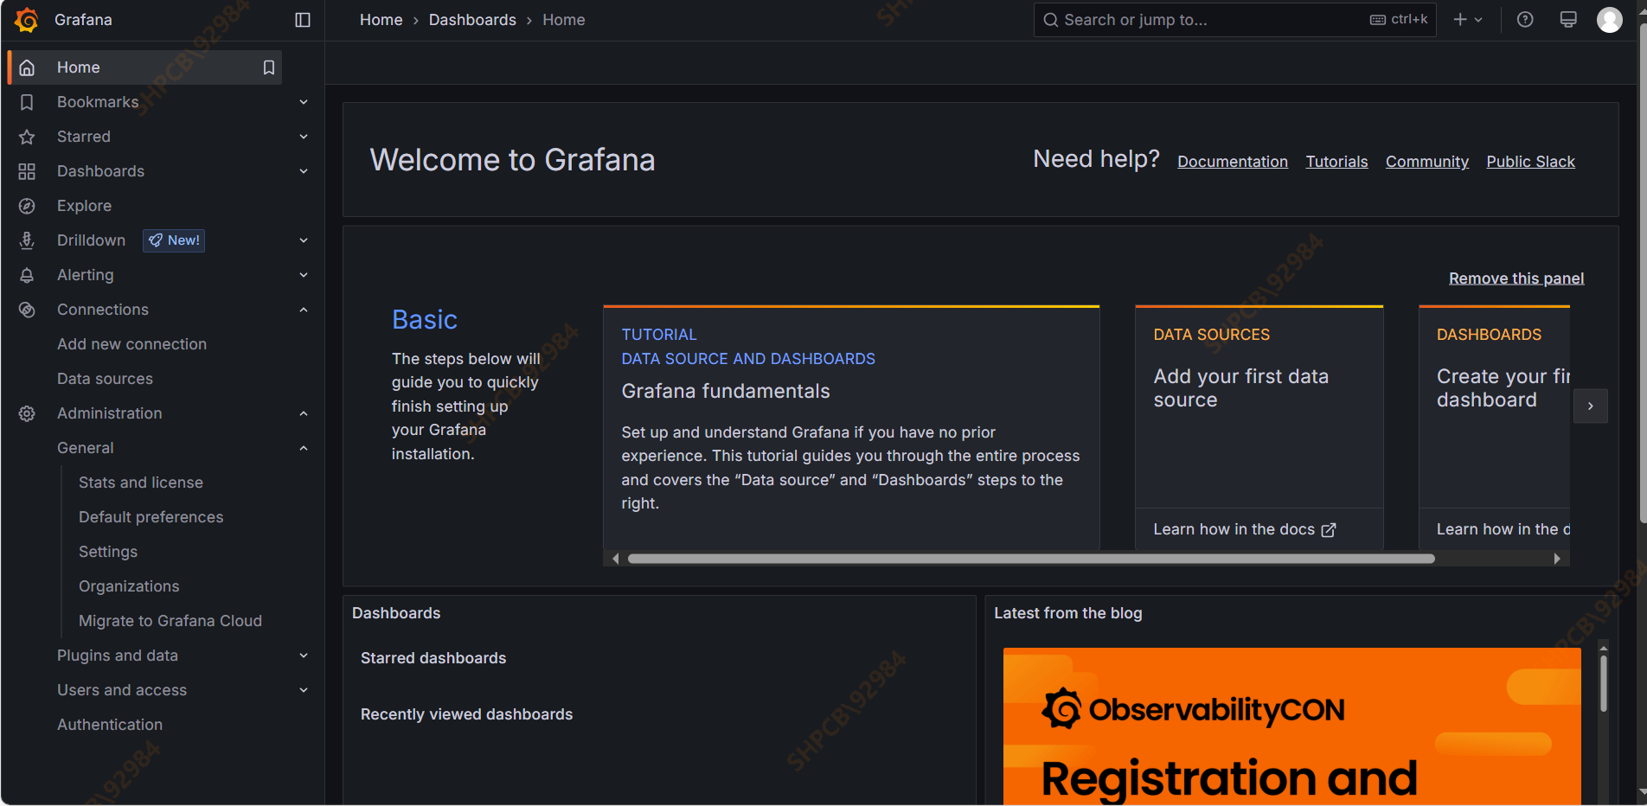Screen dimensions: 1647x806
Task: Open Grafana fundamentals tutorial card
Action: (851, 427)
